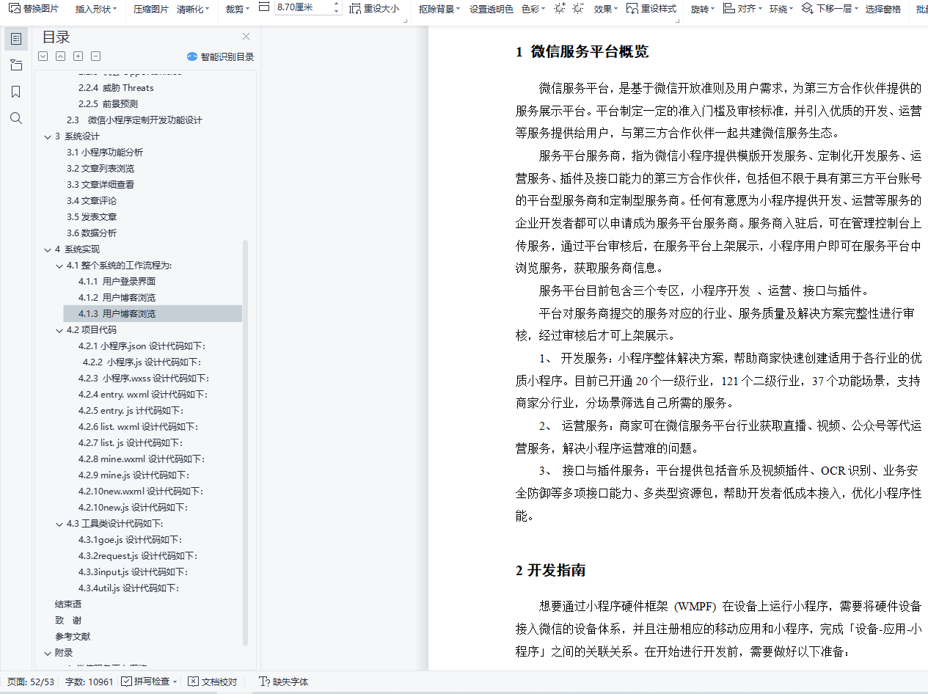Click 重设大小 reset size button
928x694 pixels.
[x=374, y=9]
